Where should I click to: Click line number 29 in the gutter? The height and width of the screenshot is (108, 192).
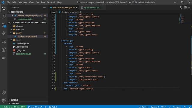(x=53, y=41)
